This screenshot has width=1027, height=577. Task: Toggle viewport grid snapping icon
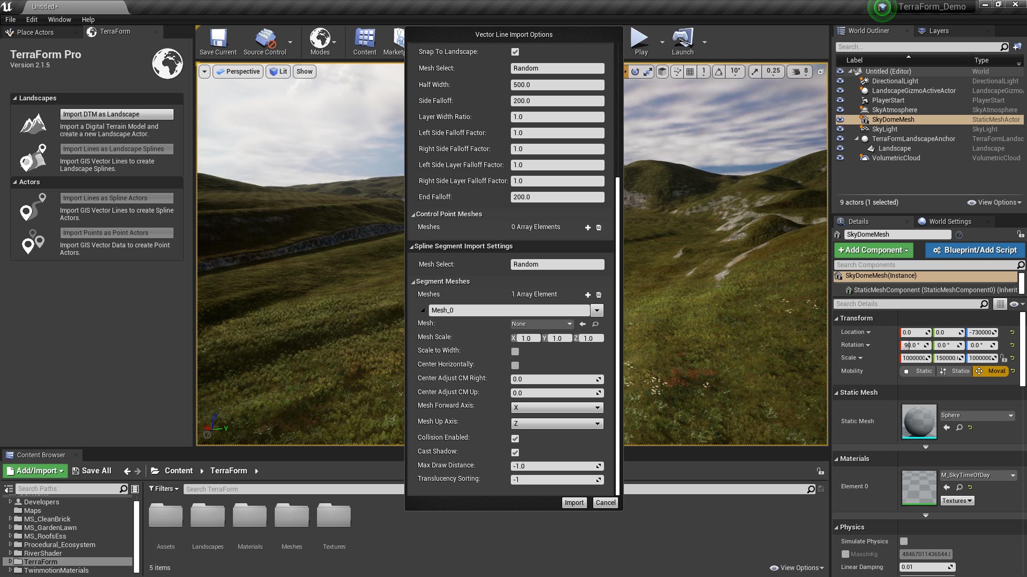[x=690, y=71]
